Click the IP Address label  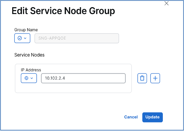[31, 70]
